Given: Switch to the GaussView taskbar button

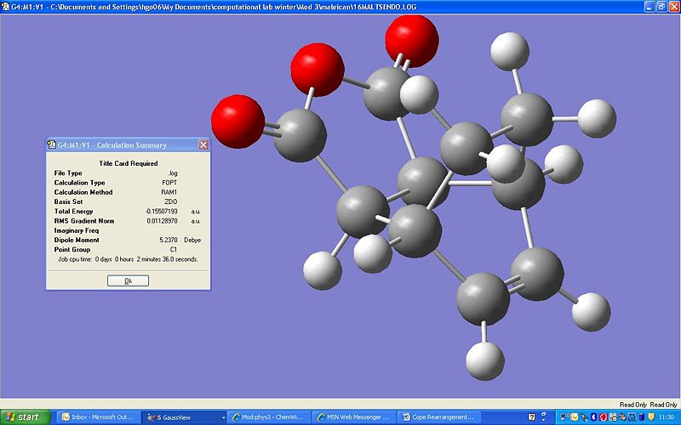Looking at the screenshot, I should tap(180, 417).
